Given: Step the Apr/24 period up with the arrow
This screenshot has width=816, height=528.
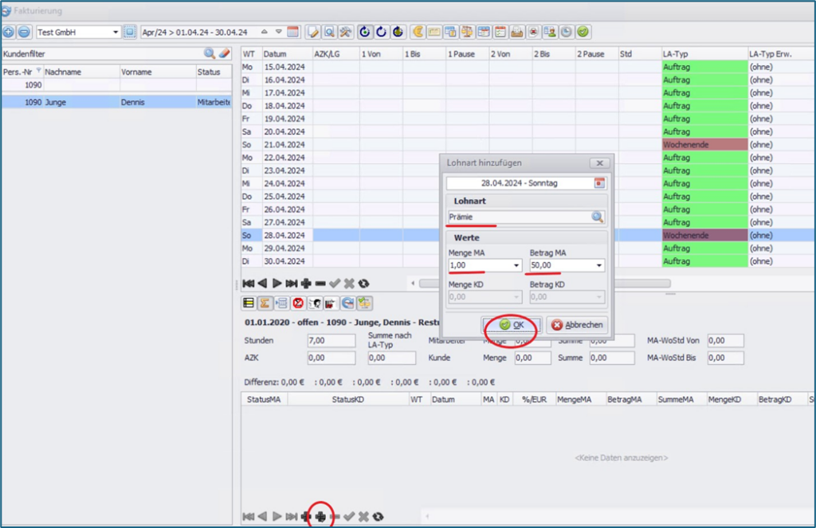Looking at the screenshot, I should [x=265, y=32].
